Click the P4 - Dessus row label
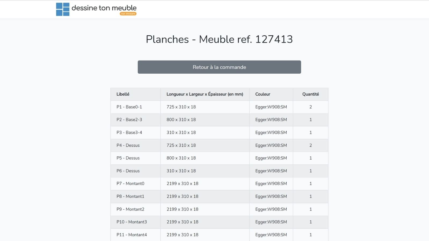 pos(128,145)
